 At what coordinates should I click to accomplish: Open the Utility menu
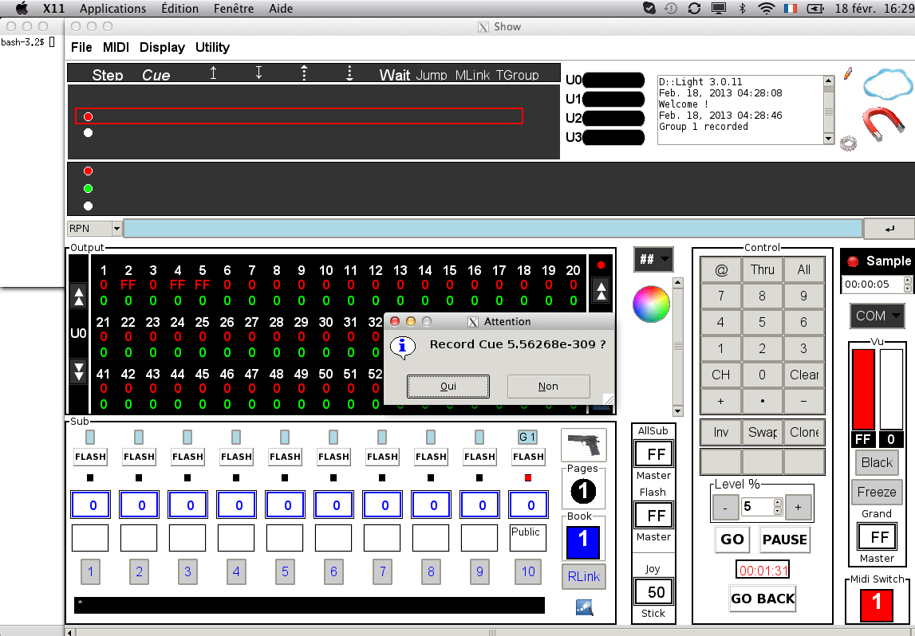point(212,47)
